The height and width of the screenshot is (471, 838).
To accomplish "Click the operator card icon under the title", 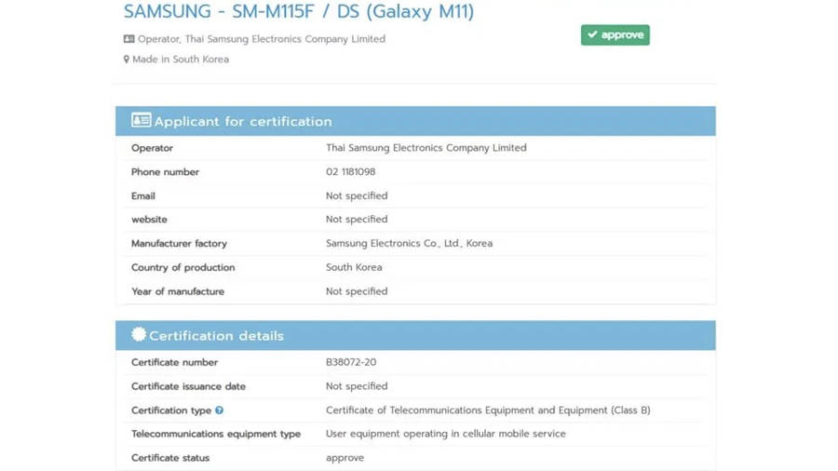I will coord(128,39).
